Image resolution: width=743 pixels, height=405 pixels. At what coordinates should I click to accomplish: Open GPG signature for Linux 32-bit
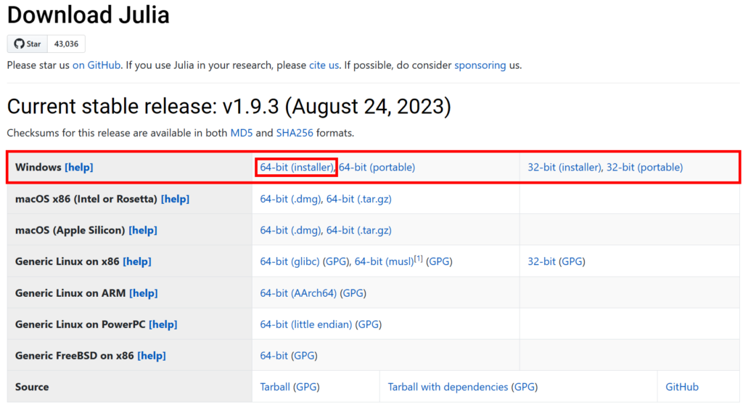tap(572, 261)
